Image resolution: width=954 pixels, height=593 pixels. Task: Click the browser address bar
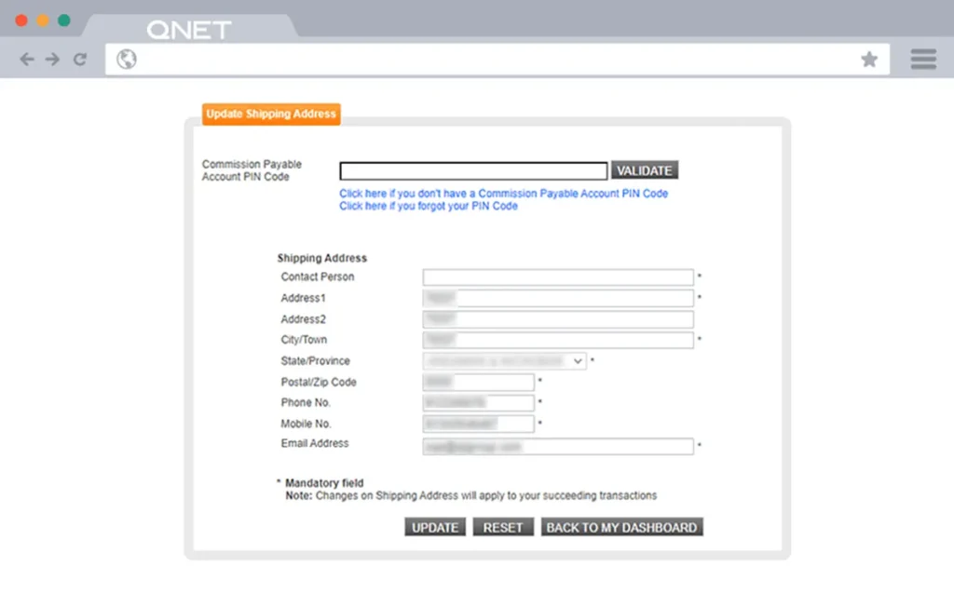[x=466, y=59]
